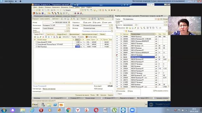The image size is (202, 113).
Task: Click the Подбор button above goods table
Action: [74, 37]
